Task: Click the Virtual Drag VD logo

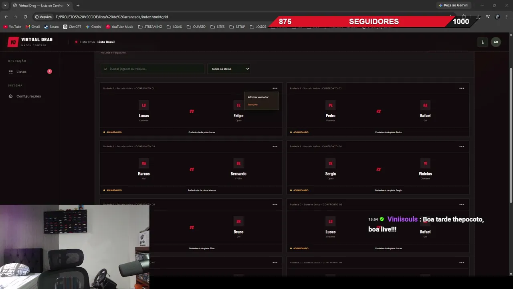Action: 13,42
